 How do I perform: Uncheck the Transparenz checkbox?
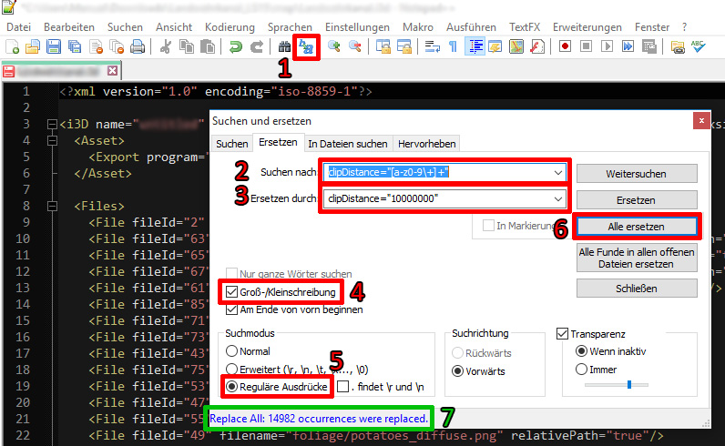tap(561, 333)
